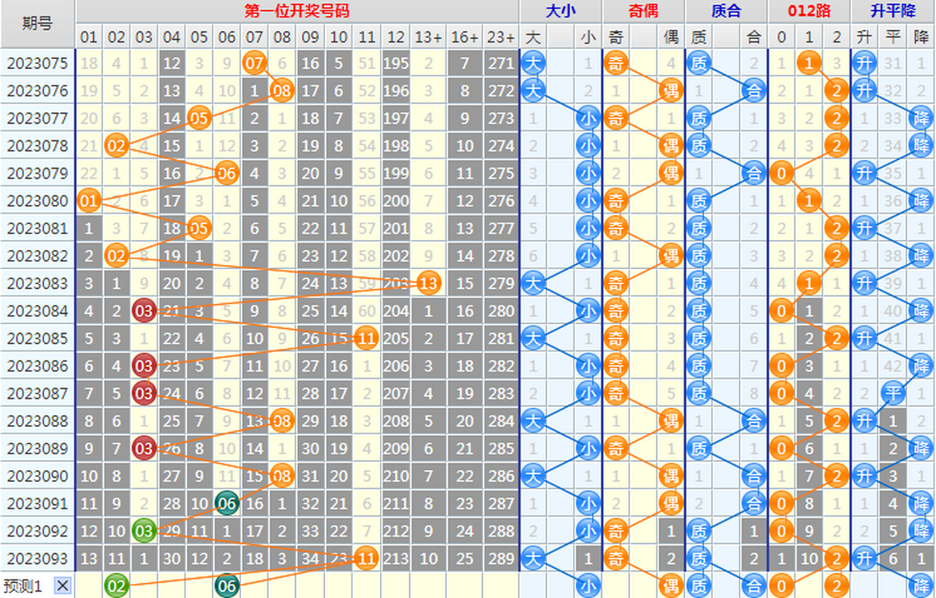Click the orange 07 ball in row 2023075
Viewport: 936px width, 598px height.
[254, 63]
